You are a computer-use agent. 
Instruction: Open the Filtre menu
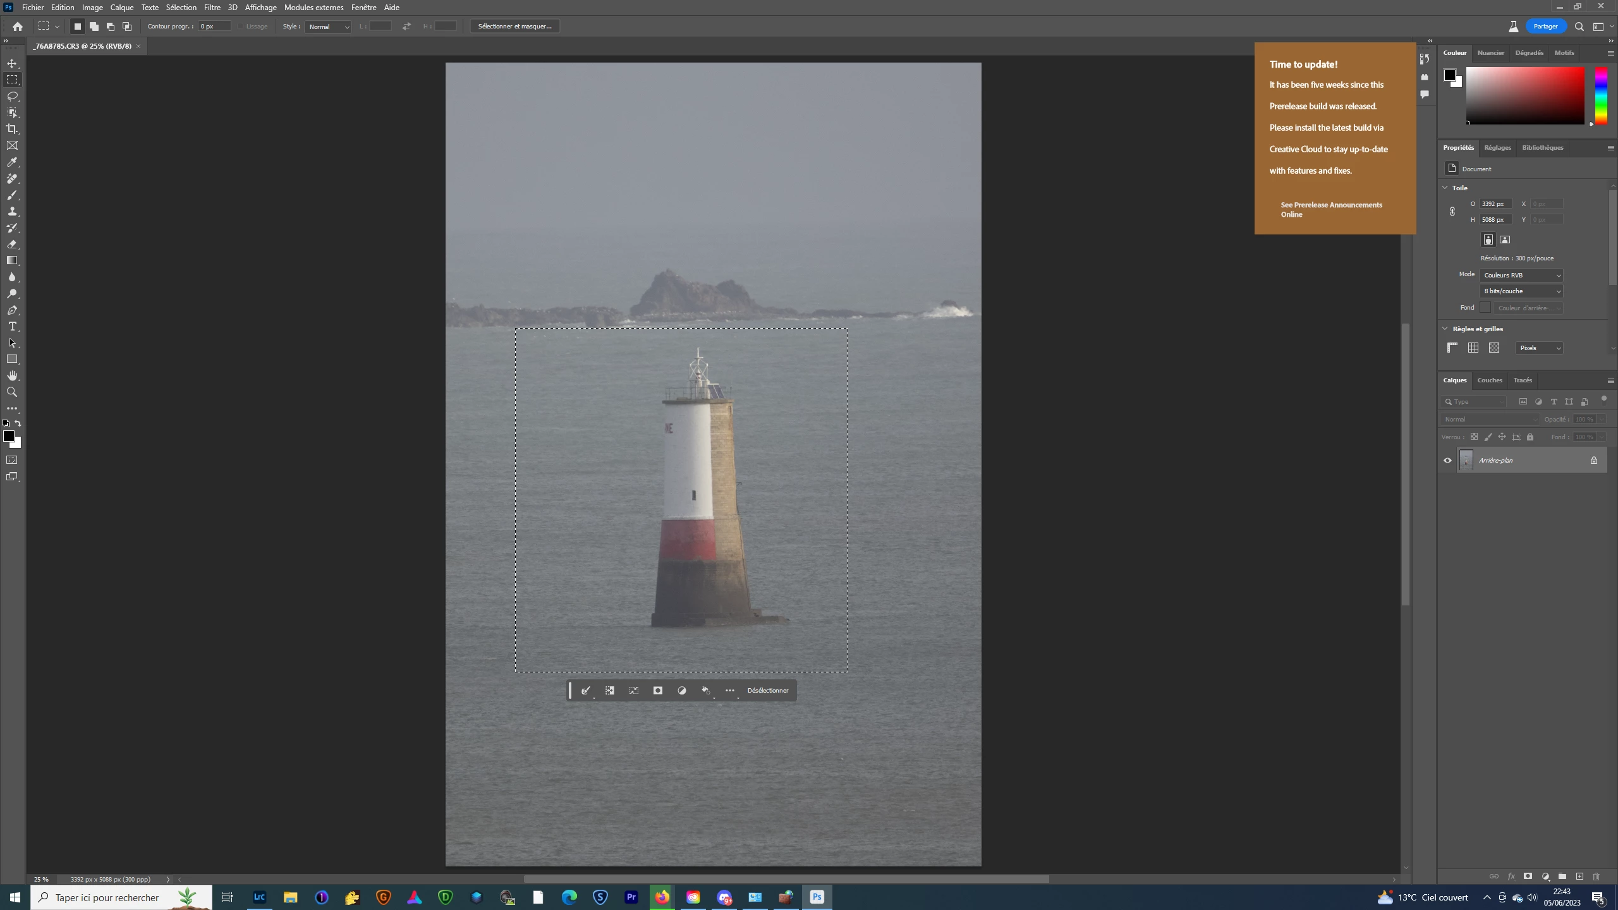[x=212, y=8]
